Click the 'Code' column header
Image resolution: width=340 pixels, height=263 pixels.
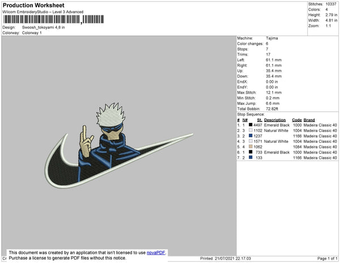point(297,120)
